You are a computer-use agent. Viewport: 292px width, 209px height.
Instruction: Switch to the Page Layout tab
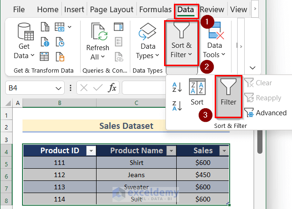pos(112,9)
